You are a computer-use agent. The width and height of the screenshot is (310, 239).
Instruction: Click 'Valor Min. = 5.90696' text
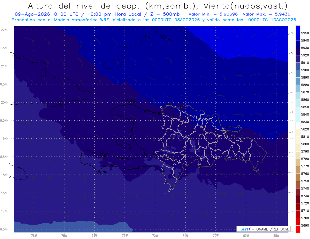pyautogui.click(x=213, y=14)
